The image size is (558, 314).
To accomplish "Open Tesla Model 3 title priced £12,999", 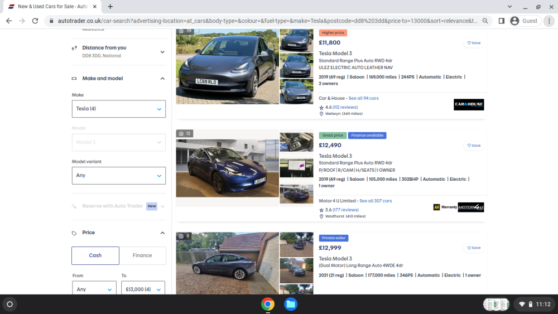I will [x=335, y=259].
